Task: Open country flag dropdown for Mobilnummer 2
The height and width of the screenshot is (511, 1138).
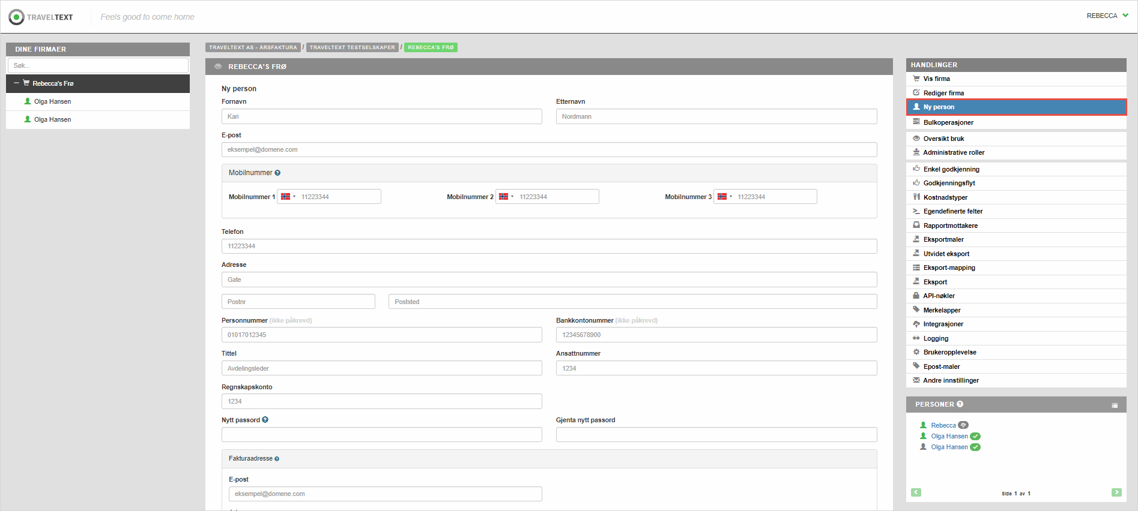Action: [x=506, y=197]
